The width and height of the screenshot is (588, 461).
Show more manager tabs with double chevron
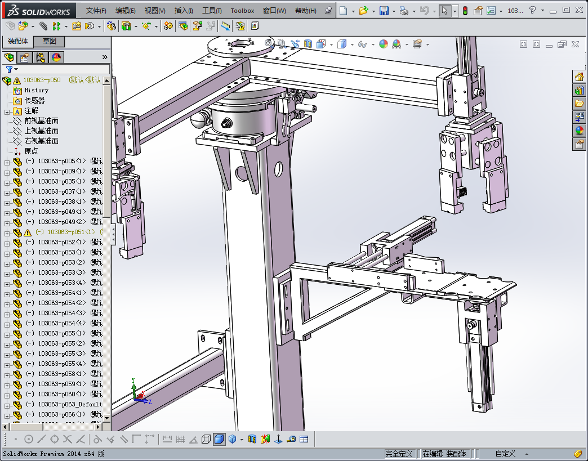coord(105,57)
